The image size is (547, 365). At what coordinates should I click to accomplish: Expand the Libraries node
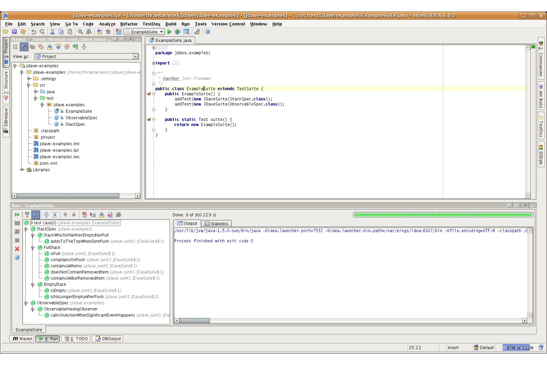tap(22, 170)
